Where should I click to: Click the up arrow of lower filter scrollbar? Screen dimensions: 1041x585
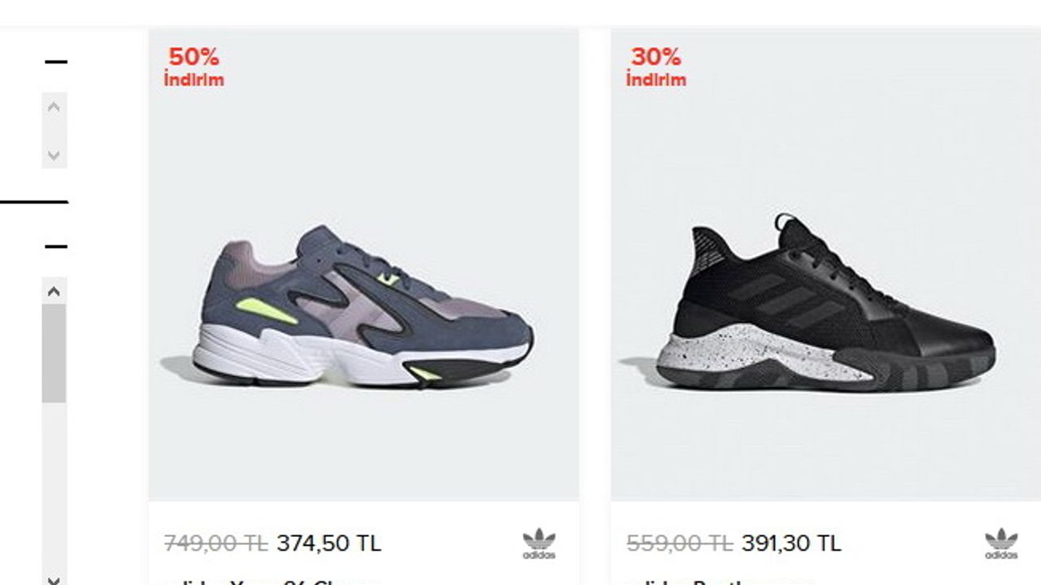point(54,291)
